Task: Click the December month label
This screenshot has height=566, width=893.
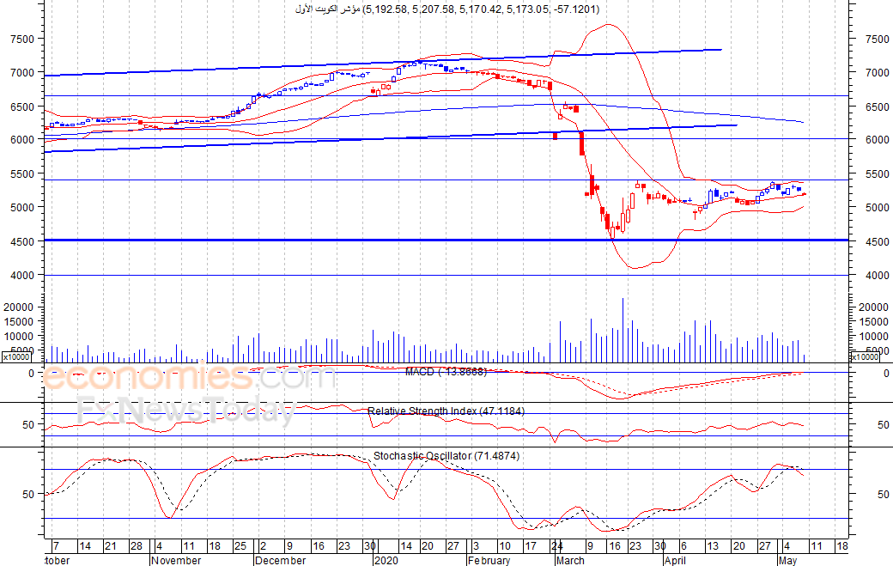Action: tap(280, 560)
